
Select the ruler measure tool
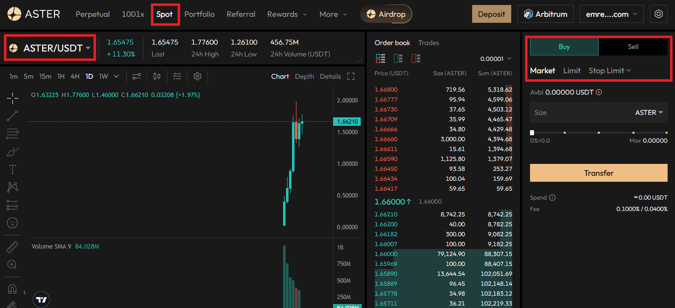click(x=12, y=247)
